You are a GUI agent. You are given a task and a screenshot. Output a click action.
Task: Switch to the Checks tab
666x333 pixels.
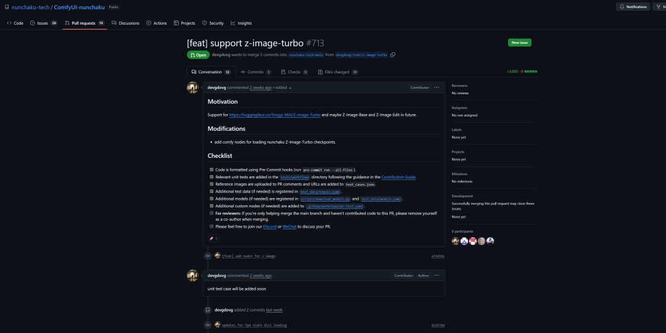coord(294,72)
